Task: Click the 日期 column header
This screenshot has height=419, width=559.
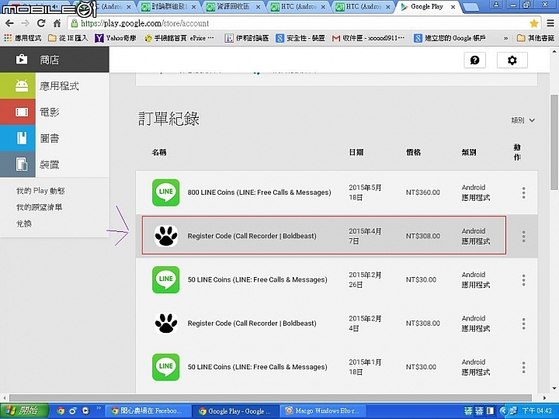Action: click(x=356, y=153)
